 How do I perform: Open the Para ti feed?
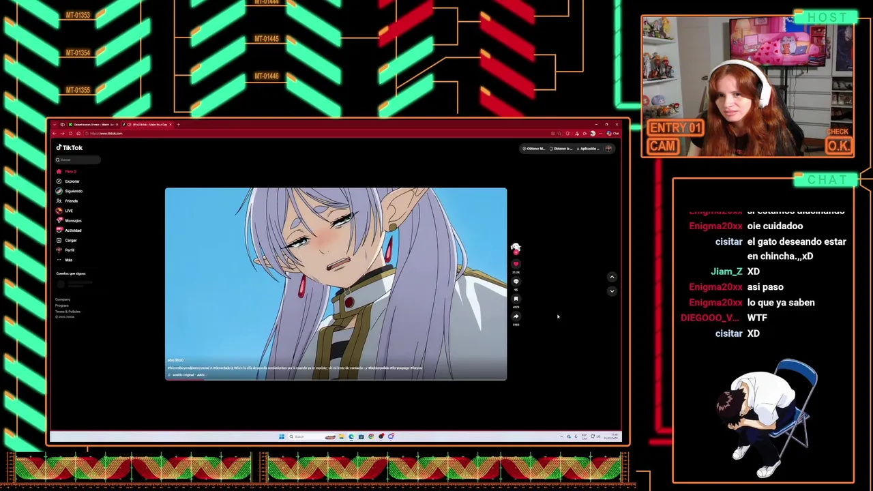[67, 171]
